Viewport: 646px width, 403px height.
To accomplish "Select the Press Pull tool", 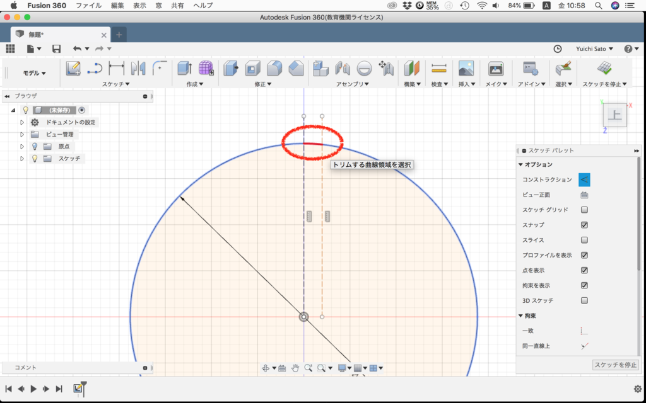I will 231,68.
